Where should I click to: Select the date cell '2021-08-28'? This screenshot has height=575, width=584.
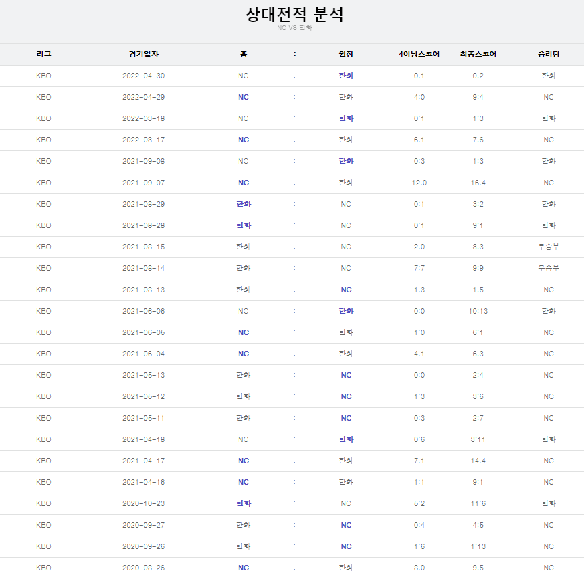point(143,225)
